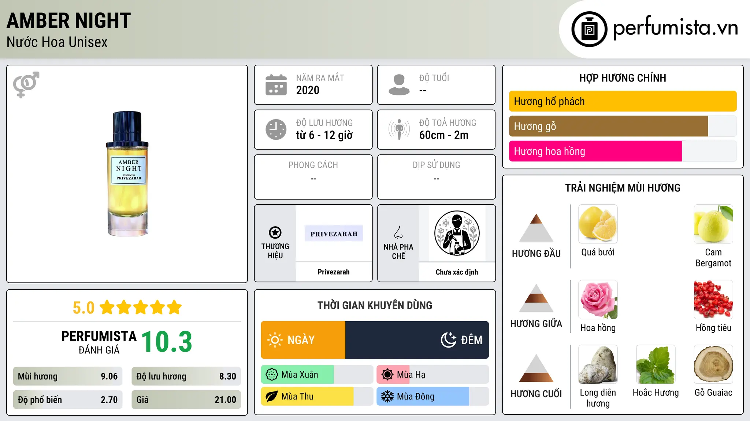Click the flower icon for Mùa Xuân
750x421 pixels.
[272, 375]
